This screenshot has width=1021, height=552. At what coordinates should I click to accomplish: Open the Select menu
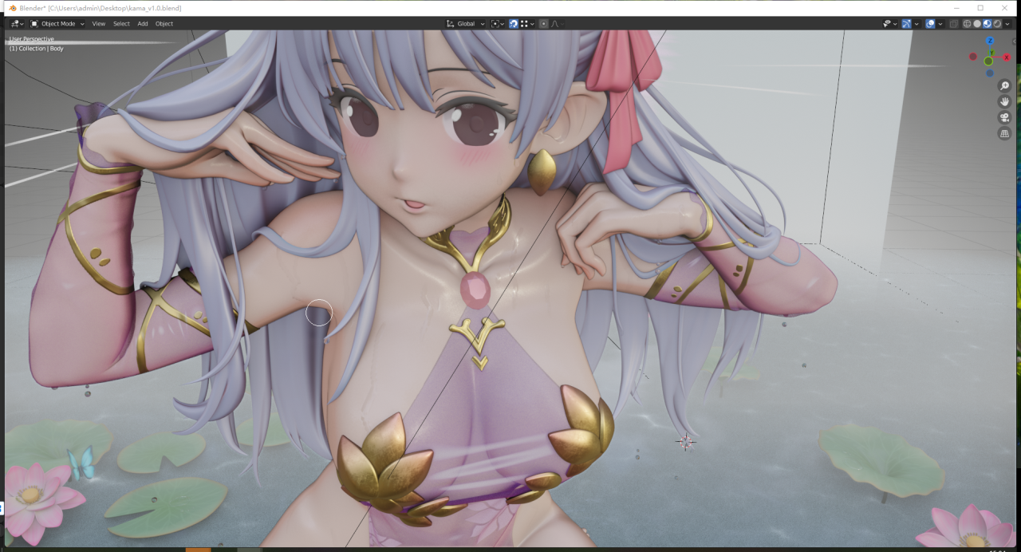(121, 24)
